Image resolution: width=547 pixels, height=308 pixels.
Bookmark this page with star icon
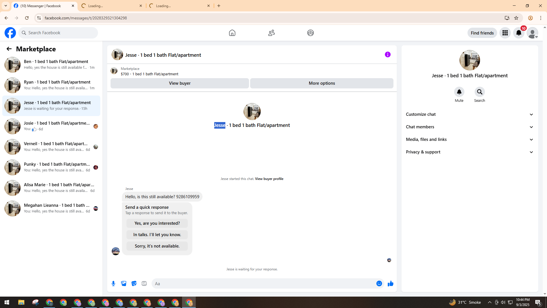click(516, 18)
